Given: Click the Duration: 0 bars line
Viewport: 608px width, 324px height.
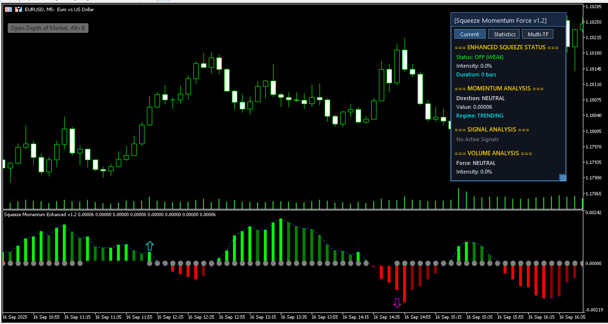Looking at the screenshot, I should [x=476, y=74].
